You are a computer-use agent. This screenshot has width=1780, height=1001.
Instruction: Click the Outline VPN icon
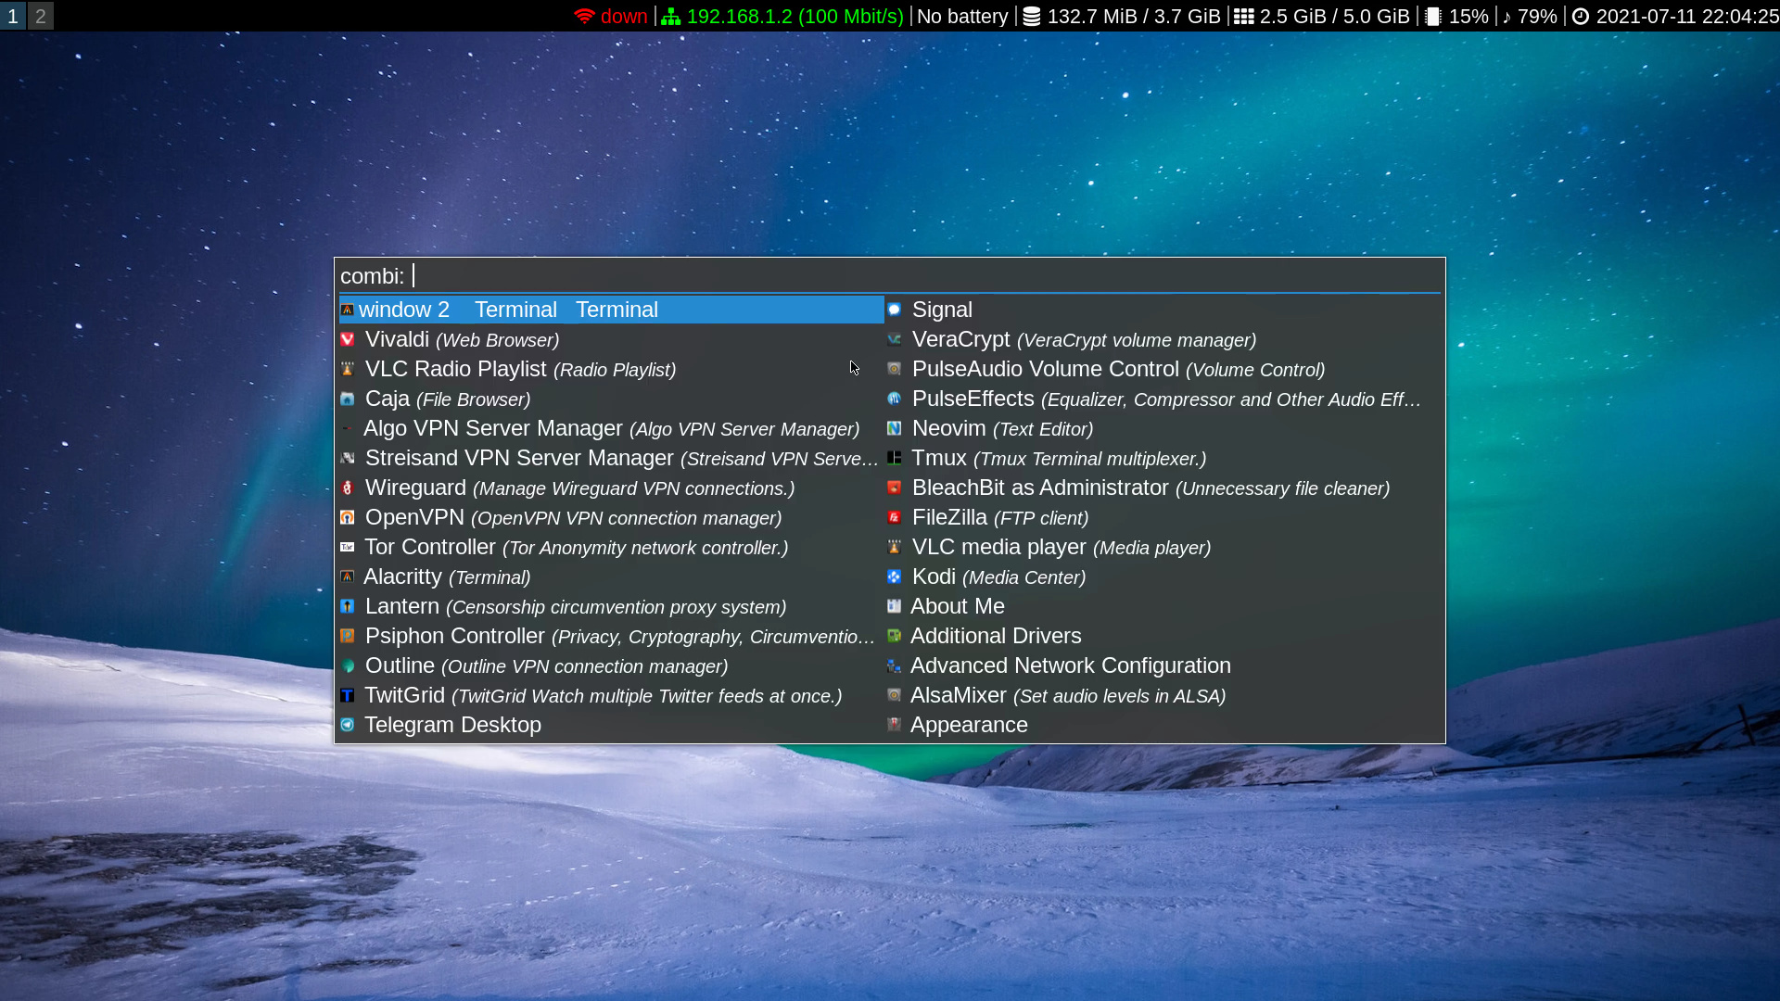[x=348, y=665]
